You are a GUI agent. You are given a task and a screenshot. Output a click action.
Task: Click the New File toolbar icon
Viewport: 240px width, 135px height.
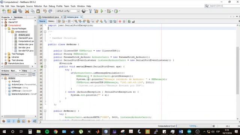(x=4, y=11)
